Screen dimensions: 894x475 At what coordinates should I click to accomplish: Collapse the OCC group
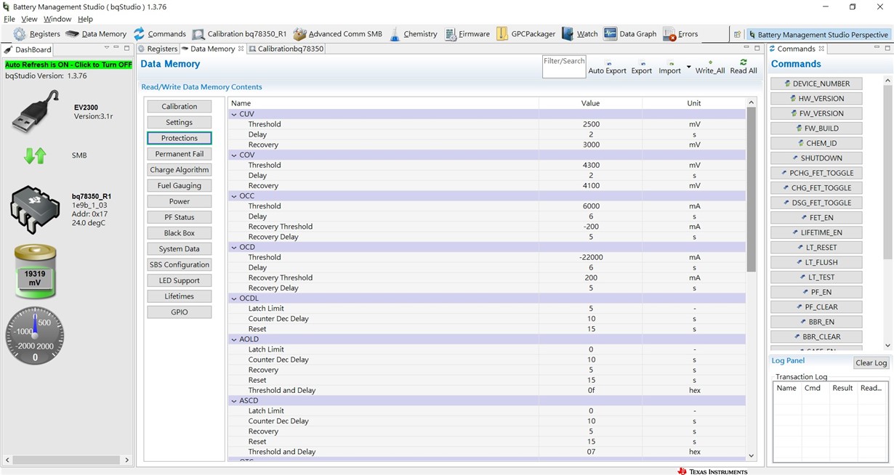(234, 196)
